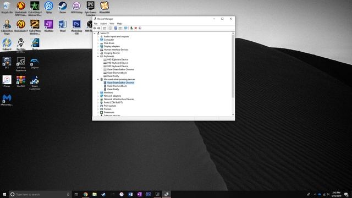The image size is (352, 198).
Task: Expand the Display adapters node
Action: 98,46
